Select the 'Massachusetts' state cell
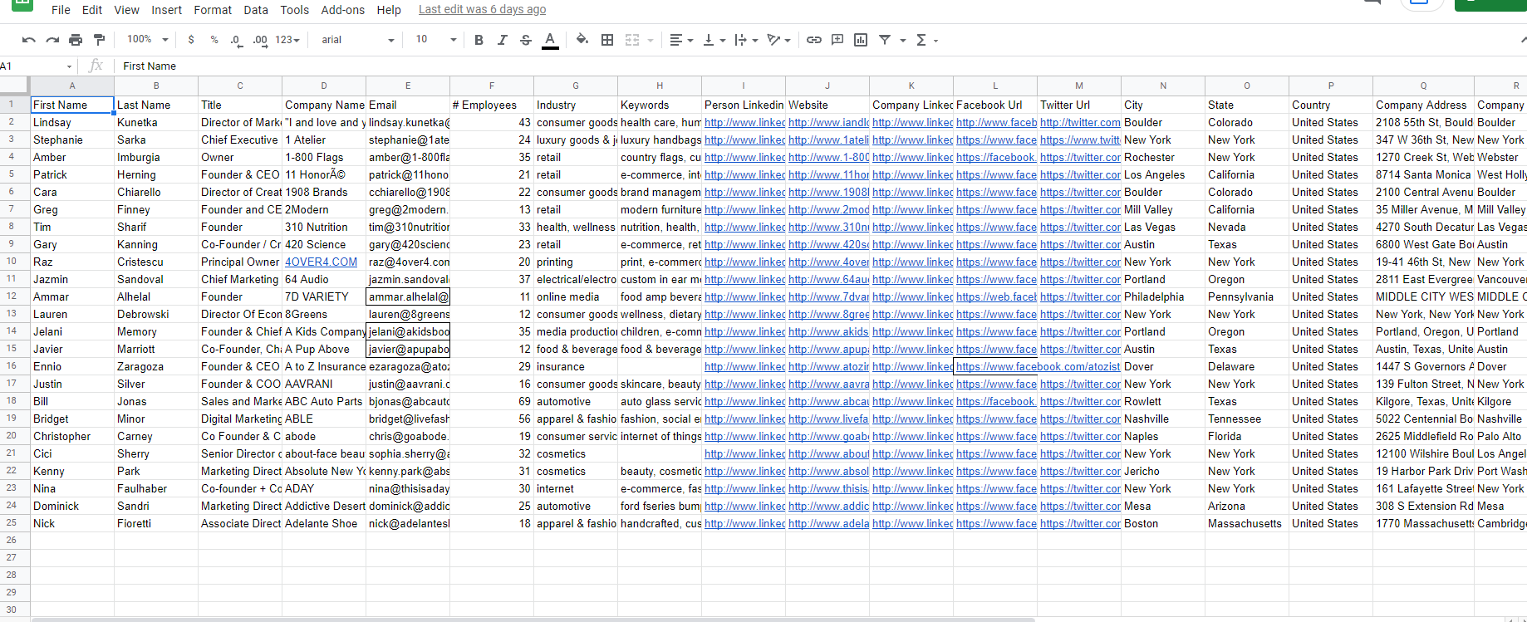1527x622 pixels. coord(1247,524)
